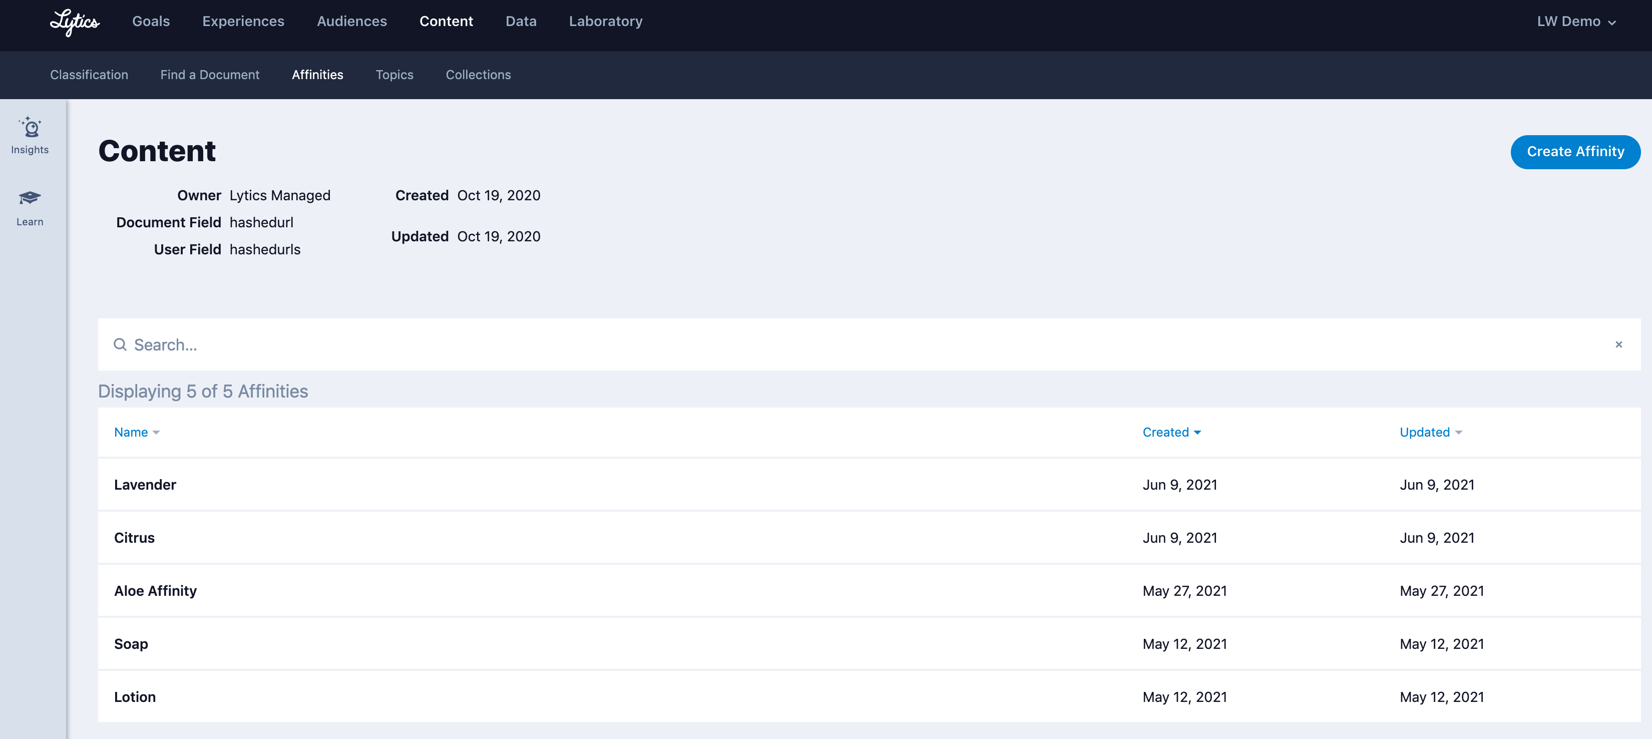Expand the LW Demo account dropdown
1652x739 pixels.
pos(1576,22)
